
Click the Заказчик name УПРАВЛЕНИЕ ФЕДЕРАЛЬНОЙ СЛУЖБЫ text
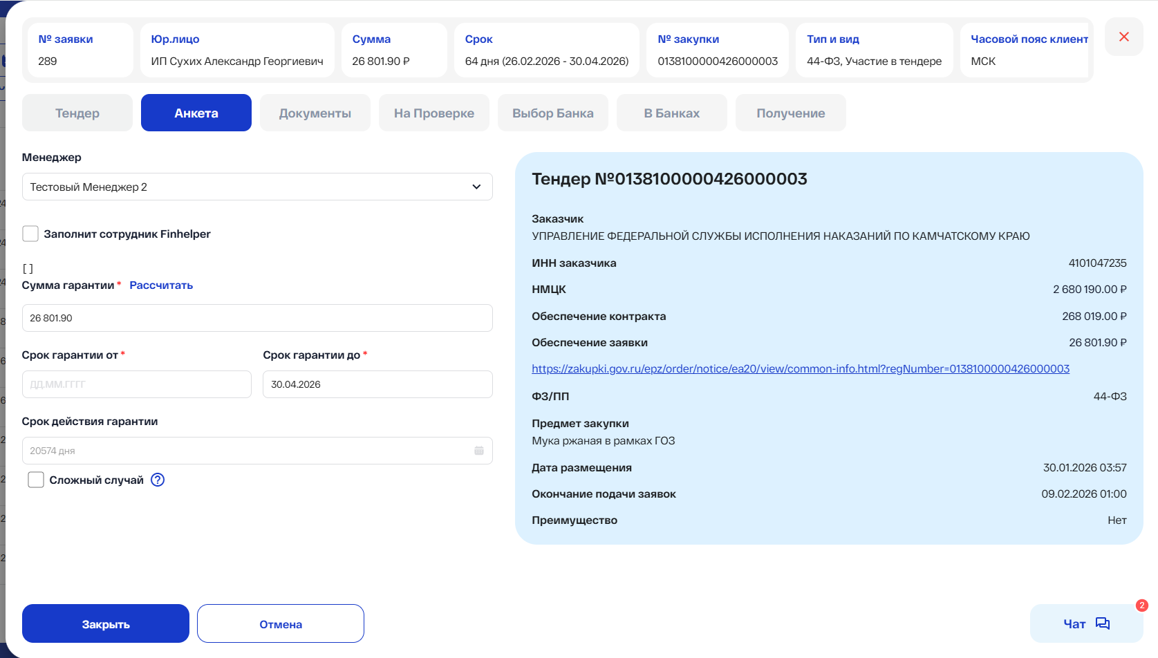point(781,236)
